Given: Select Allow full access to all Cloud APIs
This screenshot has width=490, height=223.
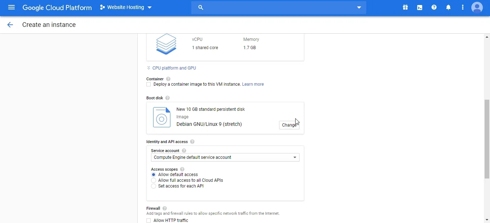Looking at the screenshot, I should coord(154,180).
